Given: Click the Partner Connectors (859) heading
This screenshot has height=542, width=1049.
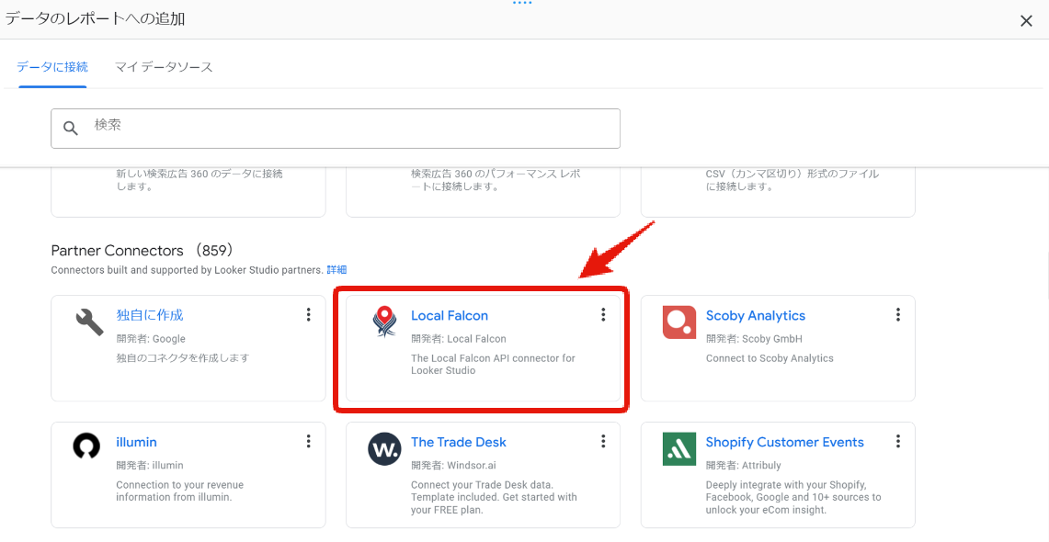Looking at the screenshot, I should pyautogui.click(x=142, y=251).
